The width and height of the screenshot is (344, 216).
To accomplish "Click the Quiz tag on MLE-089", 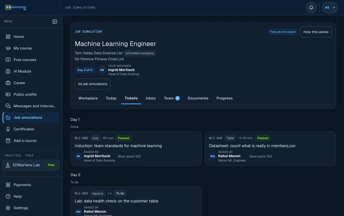I will [x=95, y=138].
